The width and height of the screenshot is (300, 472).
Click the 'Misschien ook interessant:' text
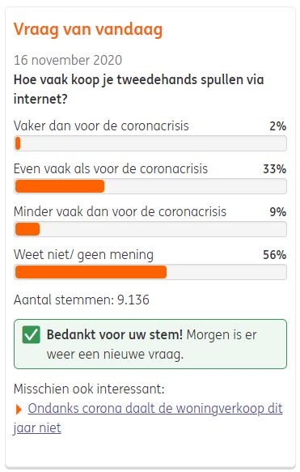89,389
